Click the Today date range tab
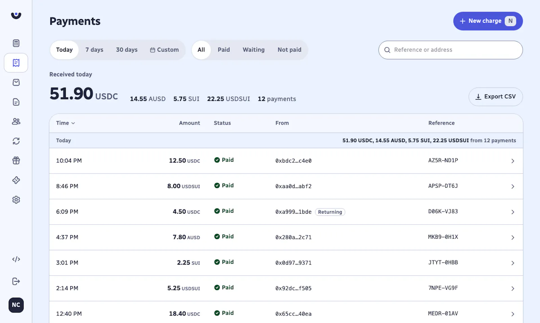This screenshot has width=540, height=323. [x=64, y=50]
